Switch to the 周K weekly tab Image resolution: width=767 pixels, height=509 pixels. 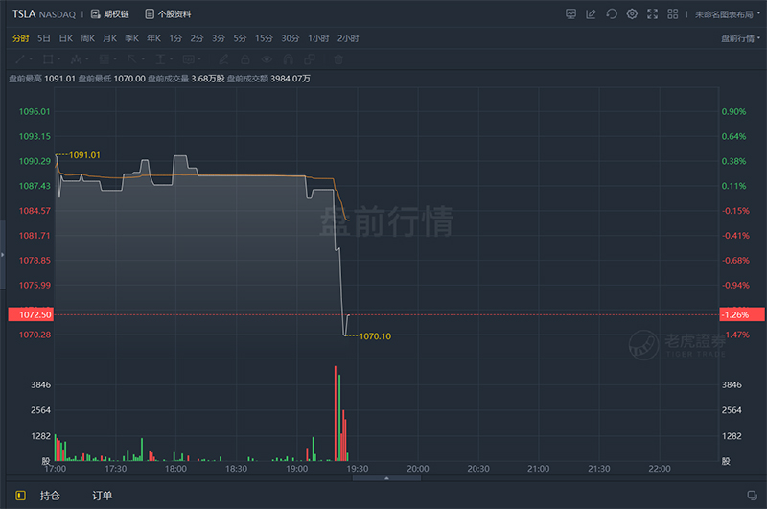(87, 38)
